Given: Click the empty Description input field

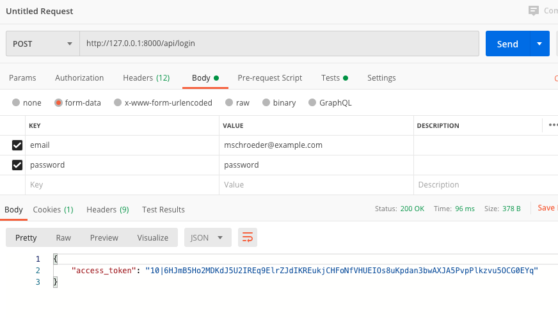Looking at the screenshot, I should coord(486,185).
